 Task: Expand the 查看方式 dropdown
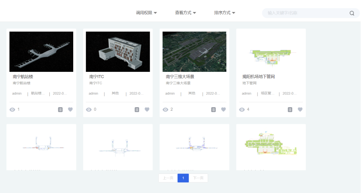point(185,13)
